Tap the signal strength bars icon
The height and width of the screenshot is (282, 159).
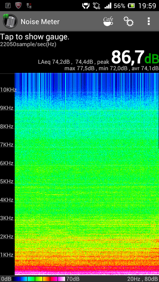click(x=108, y=6)
